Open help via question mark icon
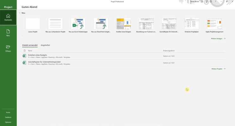Screen dimensions: 235x126 (x=216, y=2)
